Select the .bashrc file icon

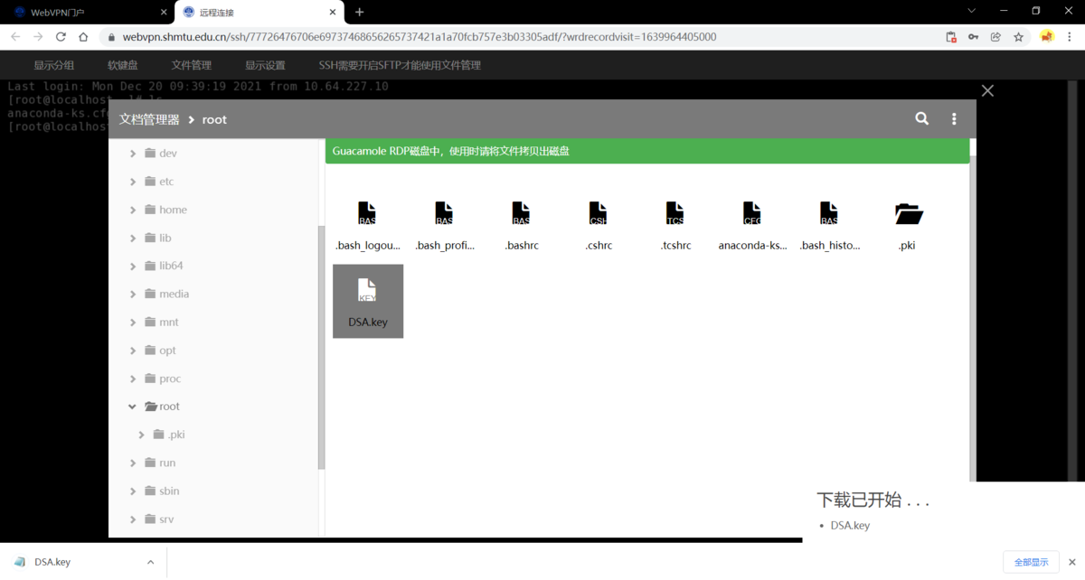pyautogui.click(x=521, y=214)
